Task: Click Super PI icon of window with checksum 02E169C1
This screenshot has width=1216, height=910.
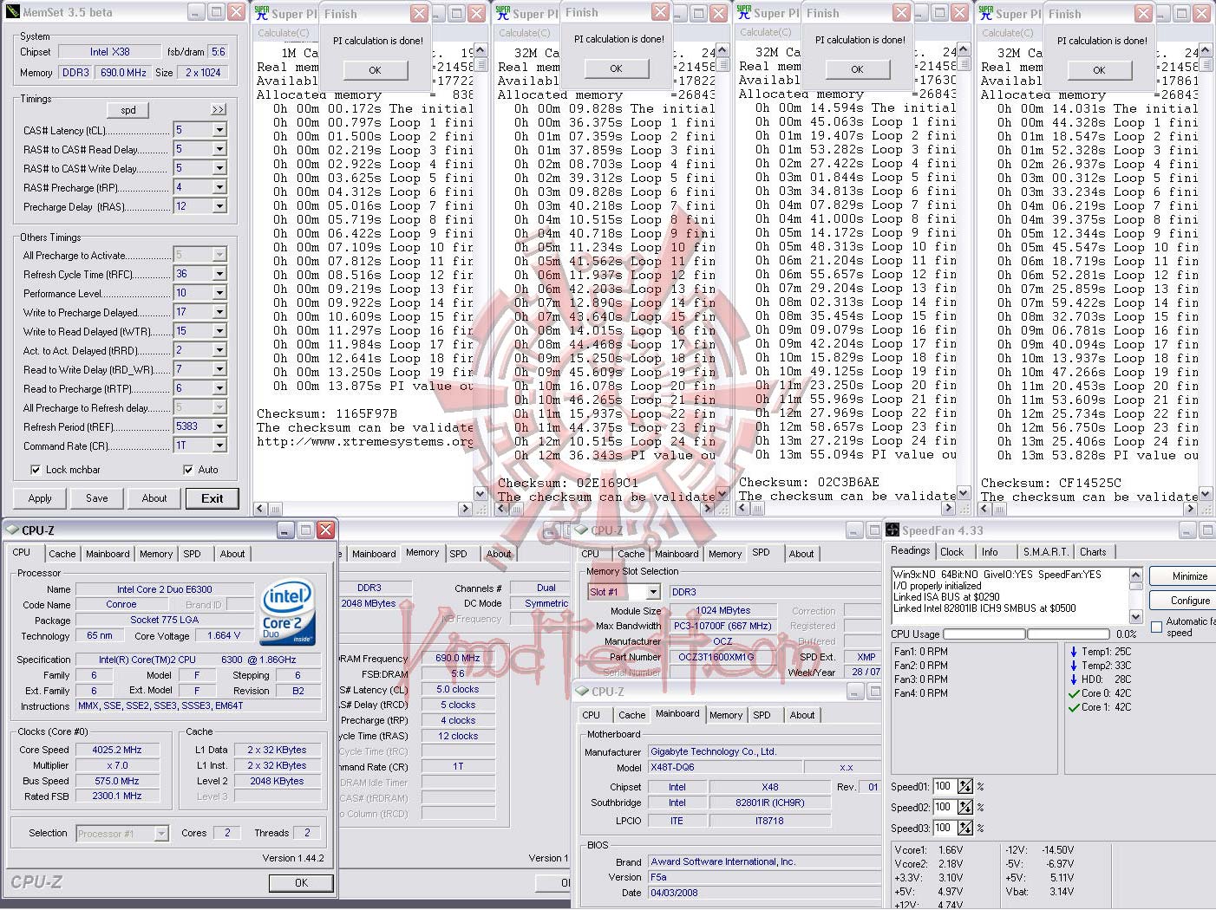Action: click(x=502, y=13)
